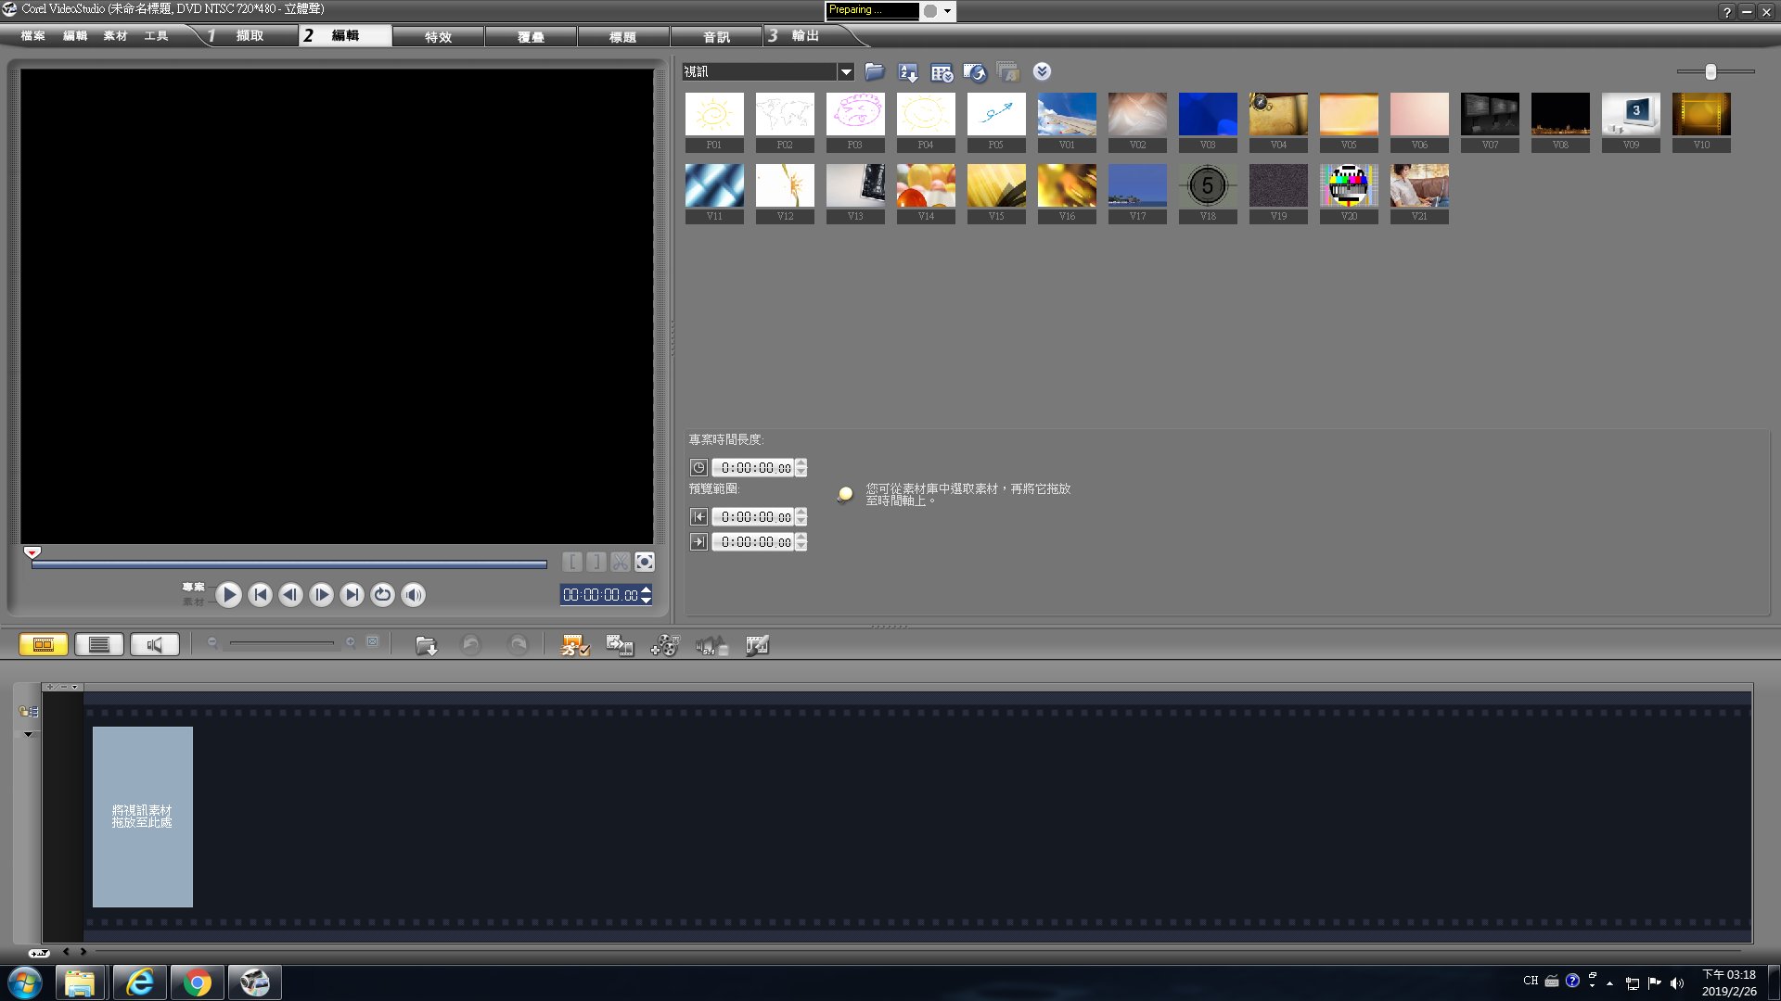
Task: Switch to the 特效 tab
Action: coord(438,37)
